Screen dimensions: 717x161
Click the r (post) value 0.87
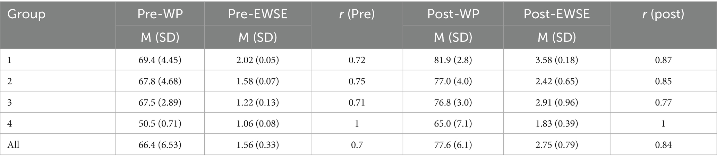tap(663, 60)
